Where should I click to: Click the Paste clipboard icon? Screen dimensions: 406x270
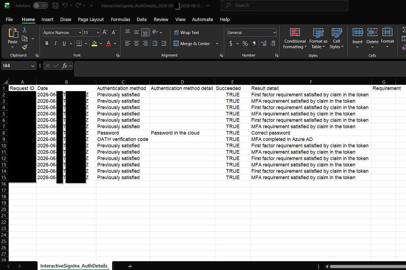pos(13,33)
